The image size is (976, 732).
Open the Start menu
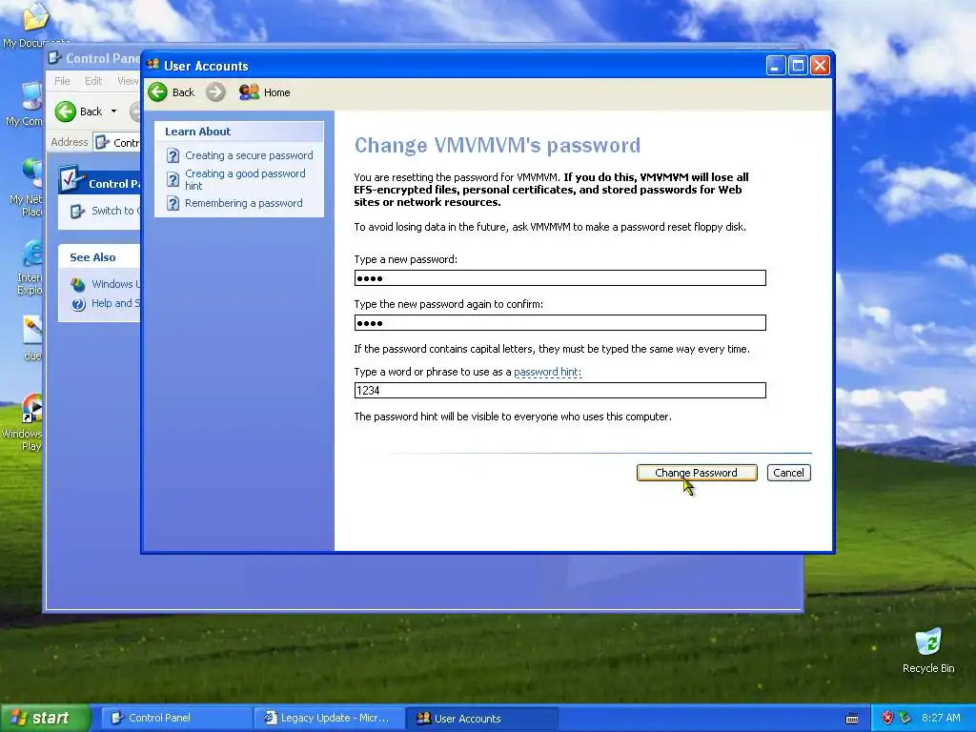pos(44,718)
